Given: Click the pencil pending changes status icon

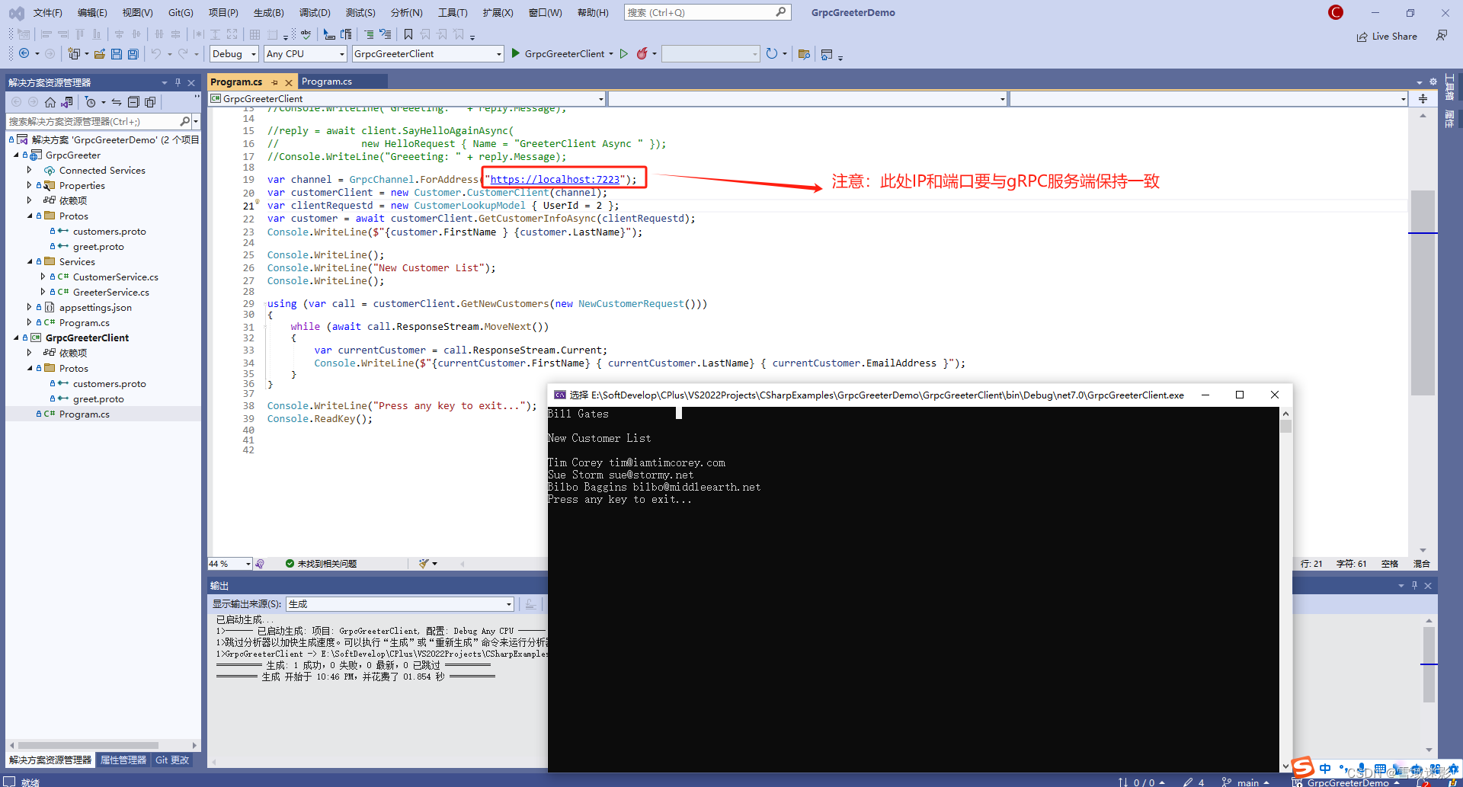Looking at the screenshot, I should pos(1188,782).
